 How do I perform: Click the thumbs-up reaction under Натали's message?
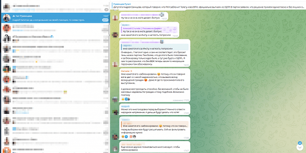(x=123, y=99)
